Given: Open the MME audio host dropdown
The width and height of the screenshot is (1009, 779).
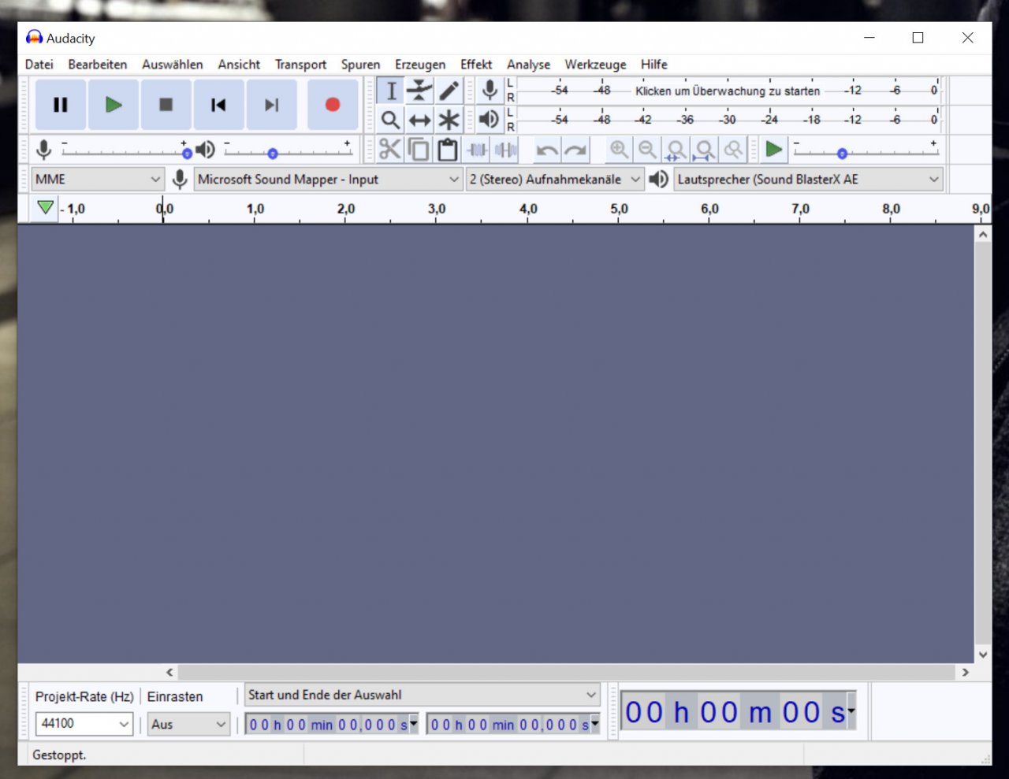Looking at the screenshot, I should 98,180.
